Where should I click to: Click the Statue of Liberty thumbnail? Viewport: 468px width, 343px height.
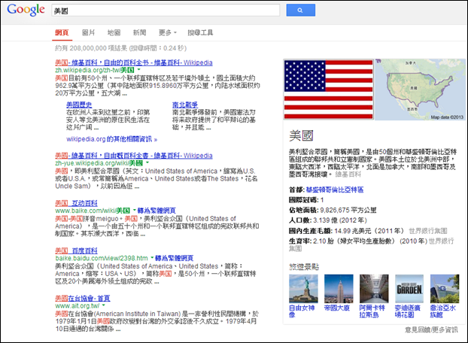[x=303, y=289]
